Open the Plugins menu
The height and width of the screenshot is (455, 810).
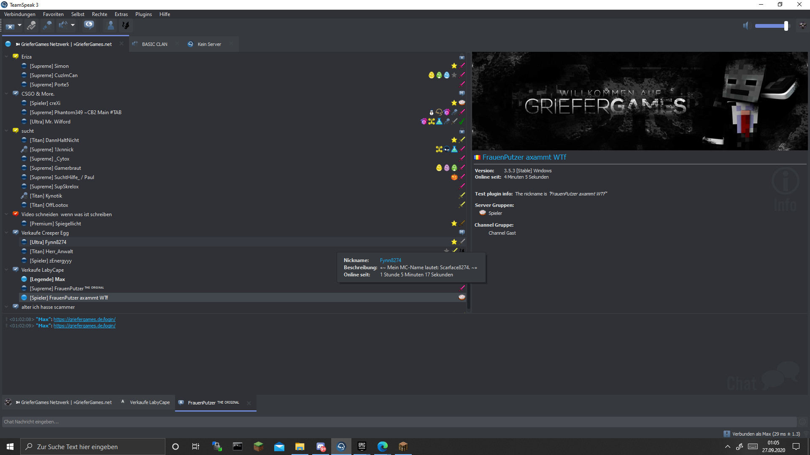(143, 14)
